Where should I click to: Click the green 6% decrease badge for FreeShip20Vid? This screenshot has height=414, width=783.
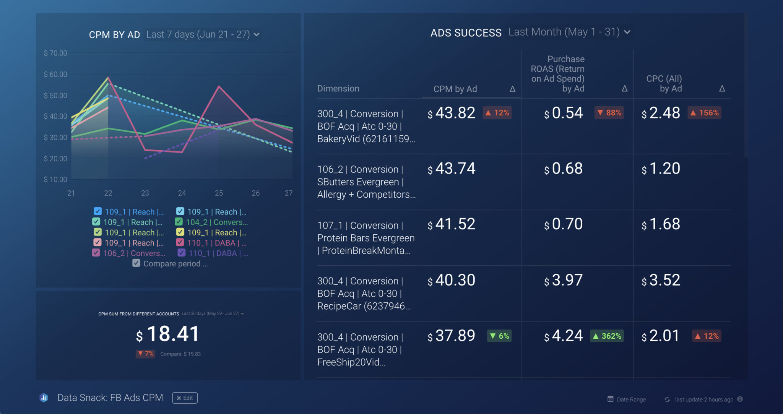[x=499, y=336]
